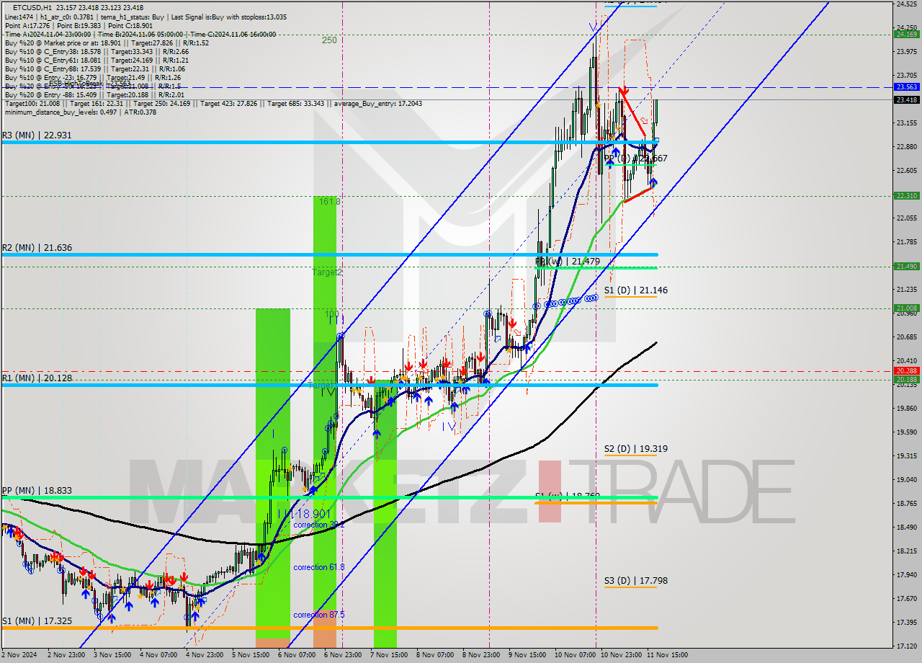Click the 'Target2' label on green bar
Viewport: 922px width, 663px height.
click(327, 272)
